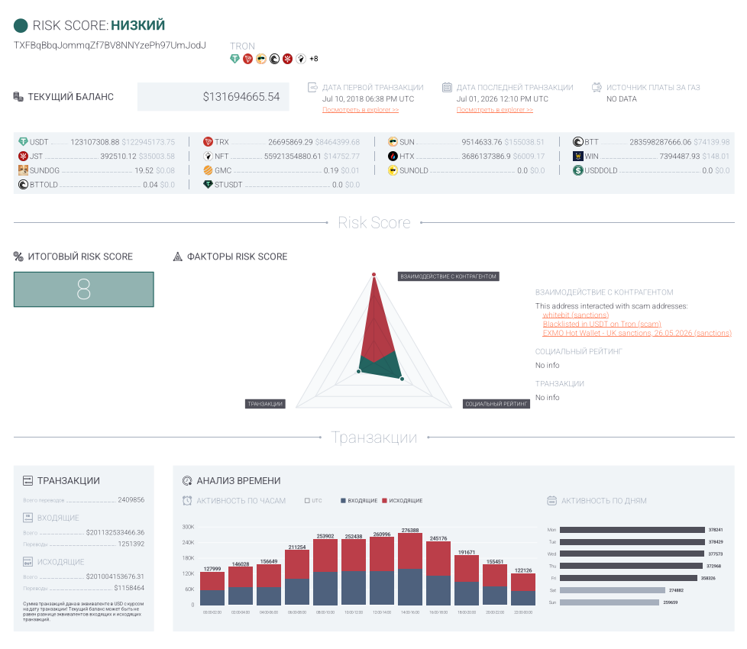
Task: Toggle the Входящие legend series
Action: click(x=359, y=500)
